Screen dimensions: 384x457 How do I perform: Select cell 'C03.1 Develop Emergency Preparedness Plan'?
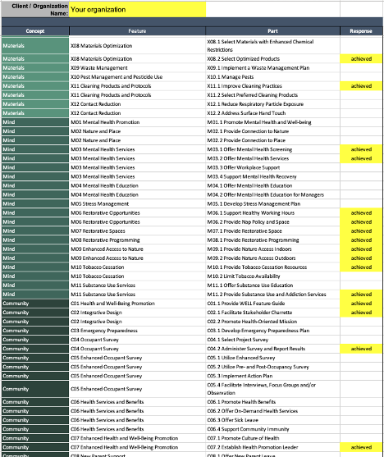[273, 331]
